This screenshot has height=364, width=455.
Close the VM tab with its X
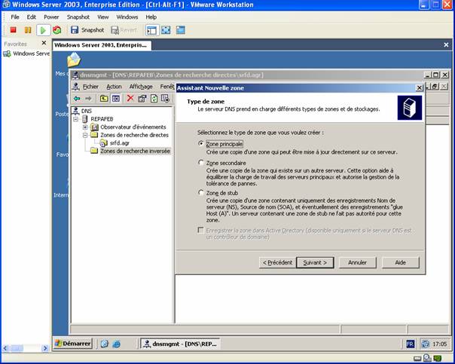[446, 45]
